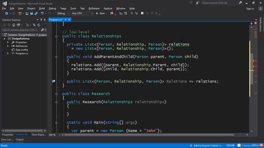Image resolution: width=264 pixels, height=148 pixels.
Task: Open the Debug menu
Action: (52, 8)
